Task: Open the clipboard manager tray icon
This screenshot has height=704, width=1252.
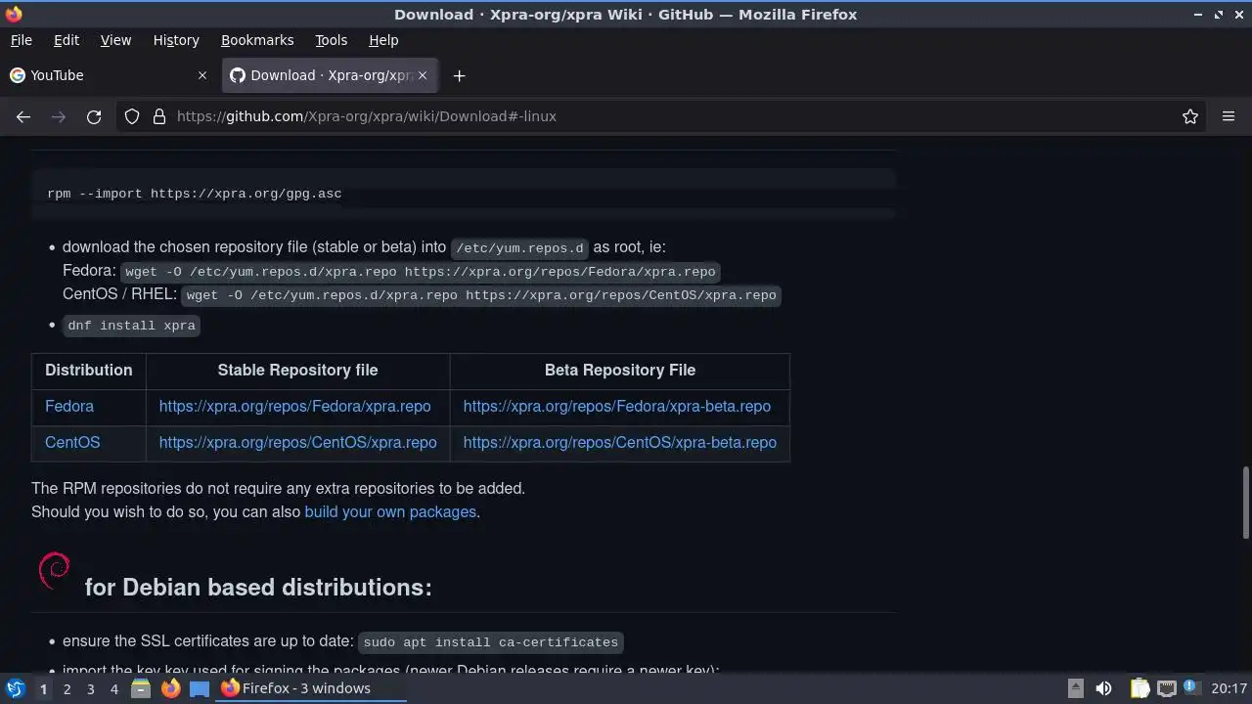Action: [x=1140, y=688]
